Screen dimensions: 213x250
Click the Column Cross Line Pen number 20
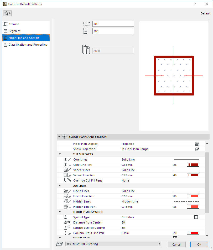(x=175, y=233)
